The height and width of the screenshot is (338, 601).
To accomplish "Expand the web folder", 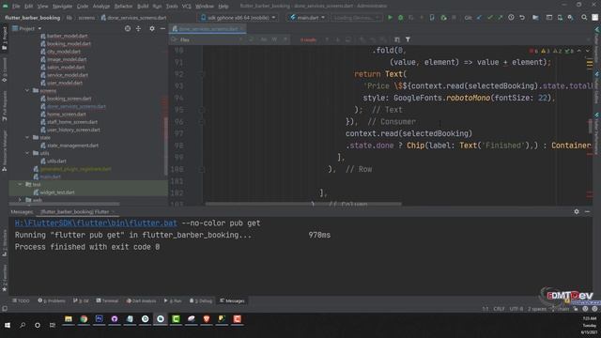I will click(20, 200).
